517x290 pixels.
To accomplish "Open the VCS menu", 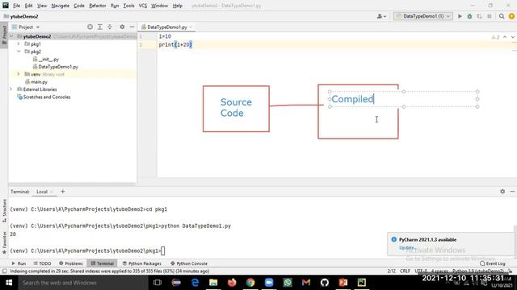I will (143, 6).
